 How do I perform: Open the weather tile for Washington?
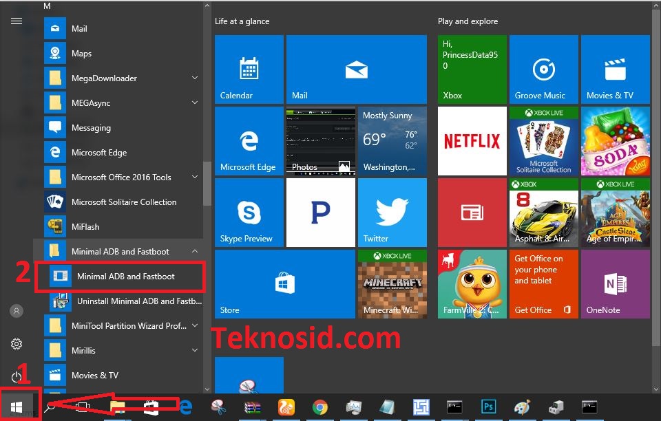(392, 140)
